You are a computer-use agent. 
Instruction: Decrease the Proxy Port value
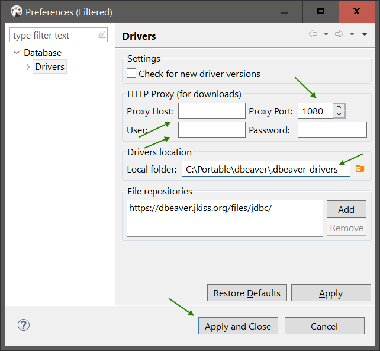339,114
